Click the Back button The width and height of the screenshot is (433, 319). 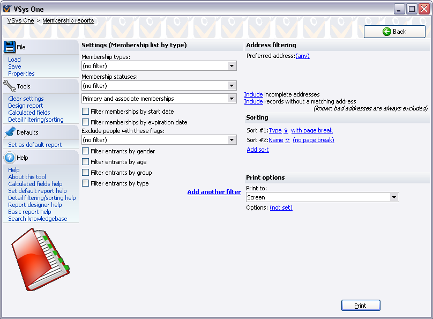[x=394, y=32]
